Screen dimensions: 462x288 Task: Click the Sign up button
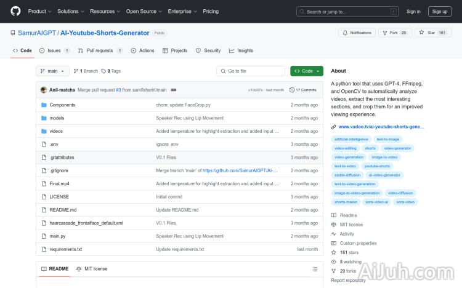440,11
